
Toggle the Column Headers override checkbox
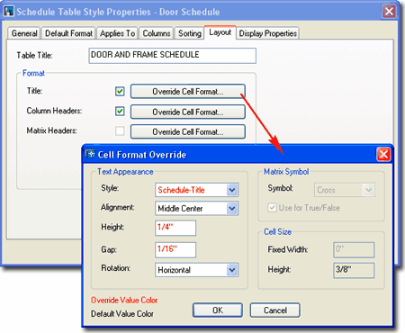point(120,112)
